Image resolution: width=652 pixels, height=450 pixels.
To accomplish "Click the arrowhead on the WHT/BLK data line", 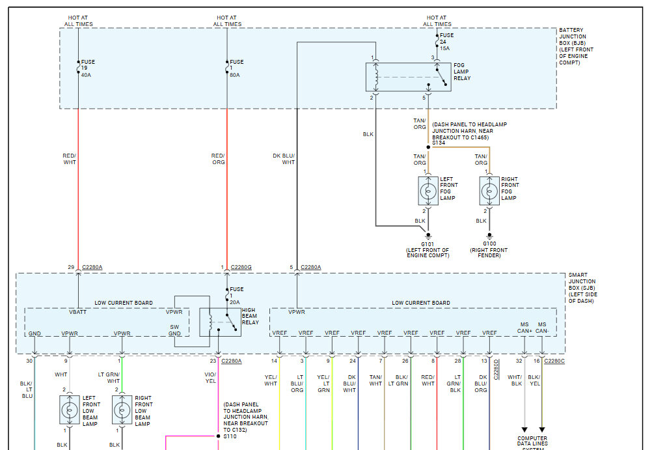I will click(x=524, y=430).
